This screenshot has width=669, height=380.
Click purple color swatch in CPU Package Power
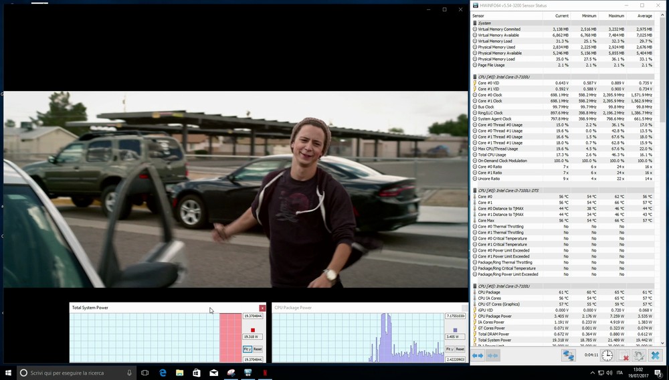[x=455, y=330]
